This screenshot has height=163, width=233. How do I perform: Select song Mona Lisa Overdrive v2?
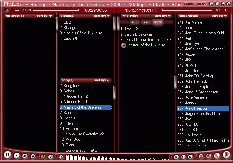pos(82,134)
